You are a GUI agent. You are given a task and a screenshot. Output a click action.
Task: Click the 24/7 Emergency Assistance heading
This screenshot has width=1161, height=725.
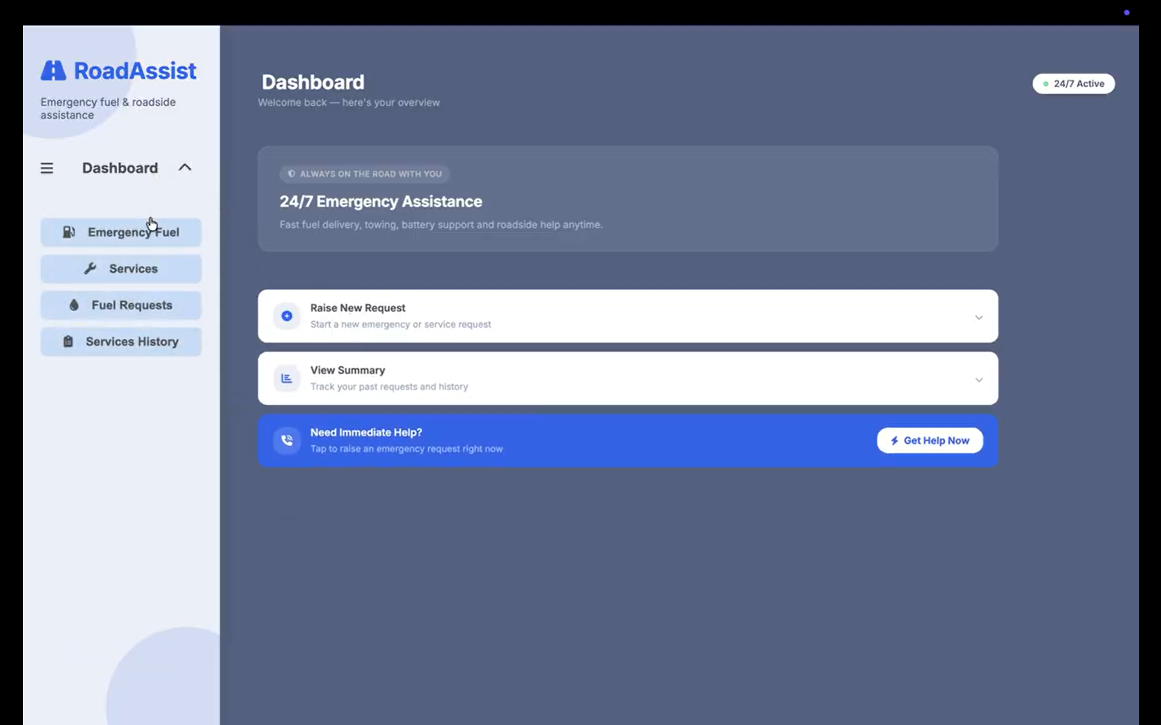[x=381, y=201]
